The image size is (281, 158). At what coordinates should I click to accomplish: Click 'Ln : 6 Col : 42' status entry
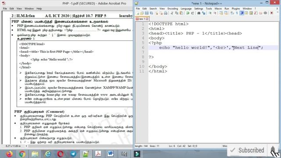point(177,146)
